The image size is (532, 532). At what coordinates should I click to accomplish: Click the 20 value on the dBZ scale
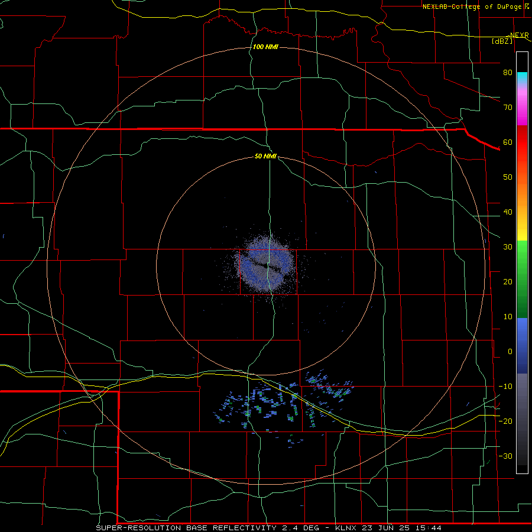(508, 282)
